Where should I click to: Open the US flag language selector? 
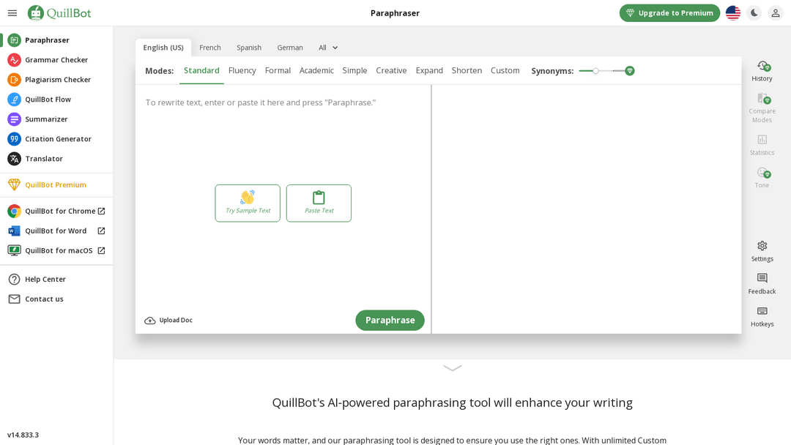tap(732, 13)
